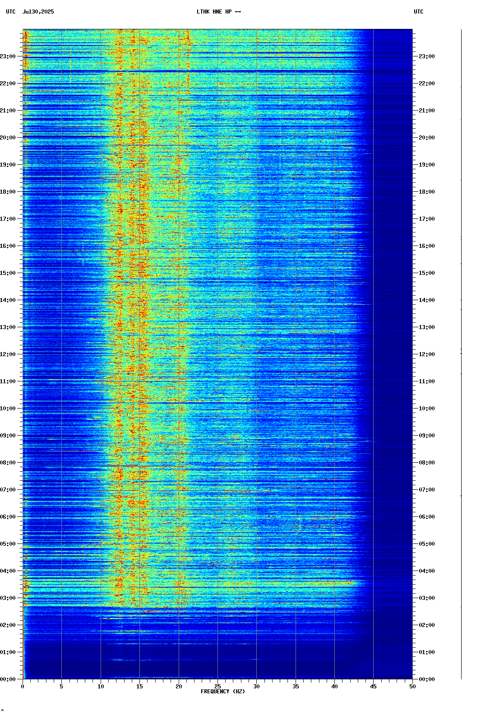Select "14:00" on the right time axis
The height and width of the screenshot is (715, 481).
[427, 300]
